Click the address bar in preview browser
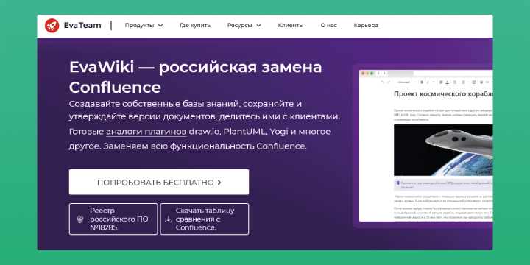 coord(453,74)
